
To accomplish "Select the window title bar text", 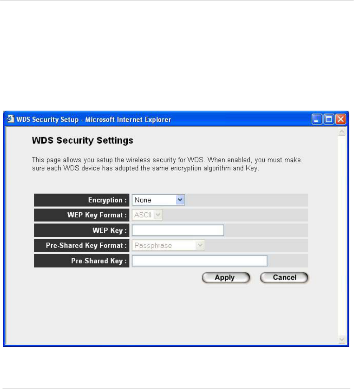I will click(x=94, y=120).
